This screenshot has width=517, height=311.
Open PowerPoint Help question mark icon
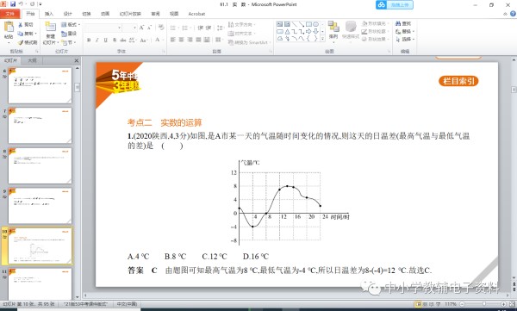[513, 14]
